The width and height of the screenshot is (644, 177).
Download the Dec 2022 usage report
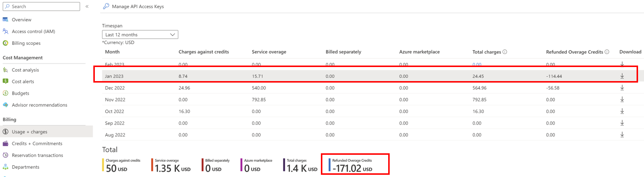(x=622, y=88)
